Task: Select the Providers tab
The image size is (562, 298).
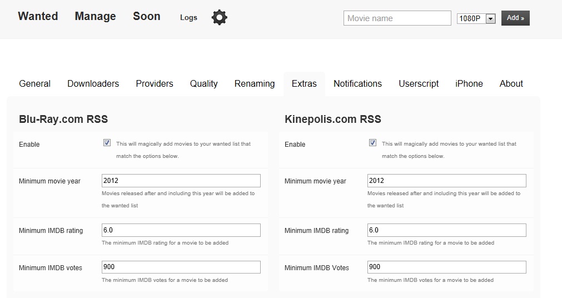Action: point(155,83)
